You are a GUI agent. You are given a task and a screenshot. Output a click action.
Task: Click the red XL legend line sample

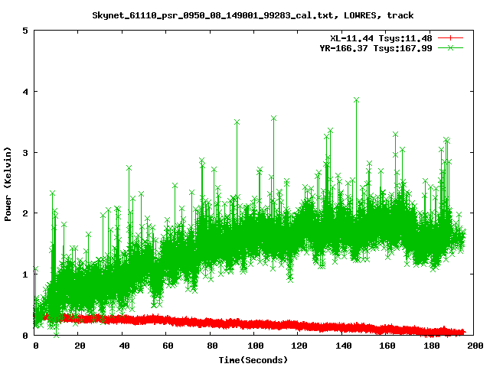(x=451, y=37)
